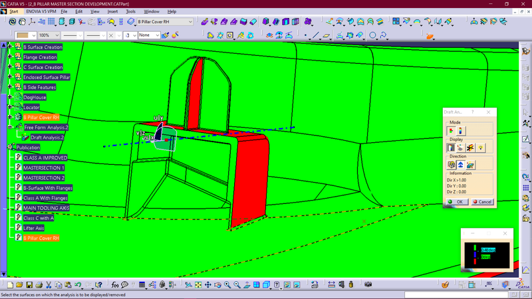Image resolution: width=532 pixels, height=299 pixels.
Task: Toggle color scale display in Draft Analysis
Action: tap(451, 148)
